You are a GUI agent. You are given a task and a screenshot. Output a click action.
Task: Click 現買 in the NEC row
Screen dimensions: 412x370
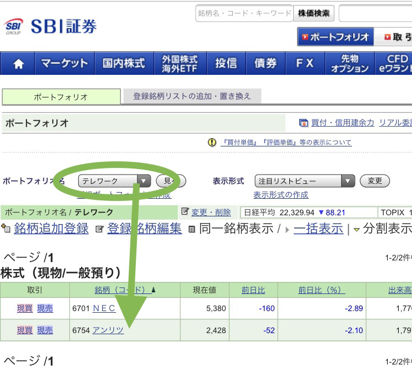25,308
